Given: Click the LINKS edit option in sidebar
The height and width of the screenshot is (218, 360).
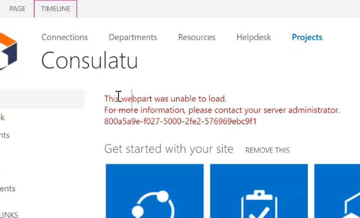Looking at the screenshot, I should click(9, 215).
